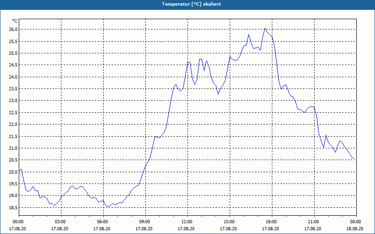Click the "17.08.20" date under 03:00
The image size is (375, 234).
tap(60, 228)
